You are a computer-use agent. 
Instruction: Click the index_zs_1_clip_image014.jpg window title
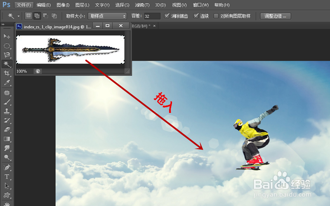57,27
